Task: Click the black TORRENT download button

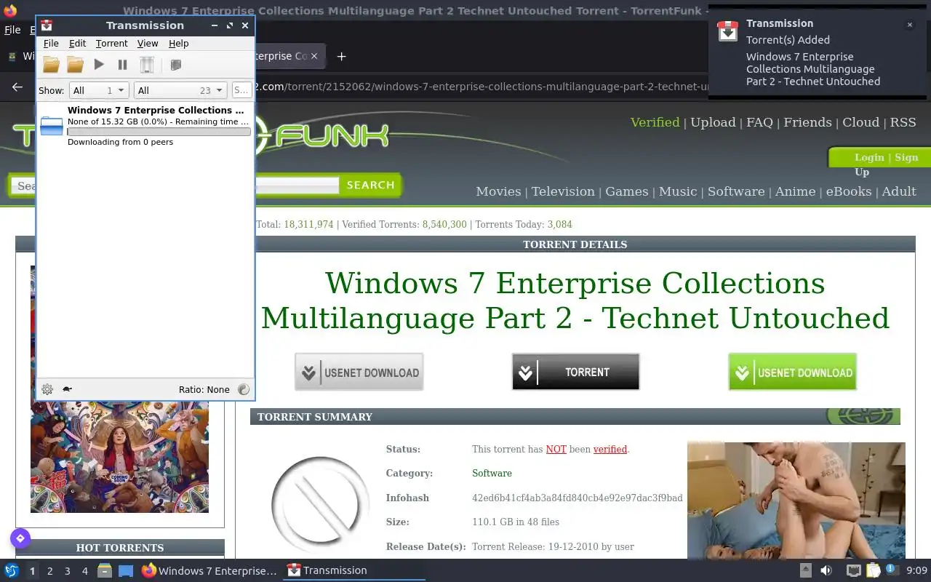Action: coord(575,372)
